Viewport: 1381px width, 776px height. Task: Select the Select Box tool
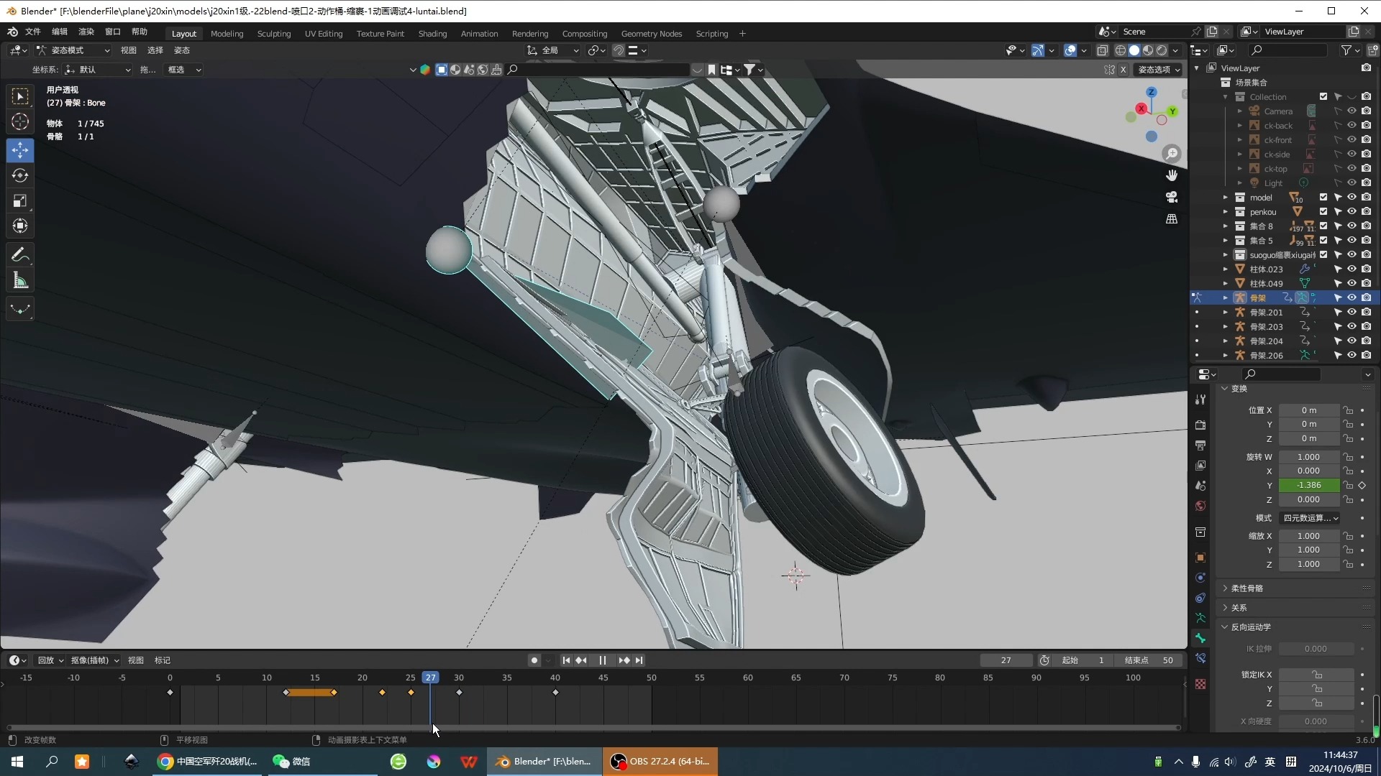[20, 96]
